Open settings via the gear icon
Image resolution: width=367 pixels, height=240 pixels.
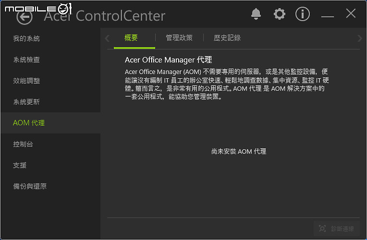(279, 14)
